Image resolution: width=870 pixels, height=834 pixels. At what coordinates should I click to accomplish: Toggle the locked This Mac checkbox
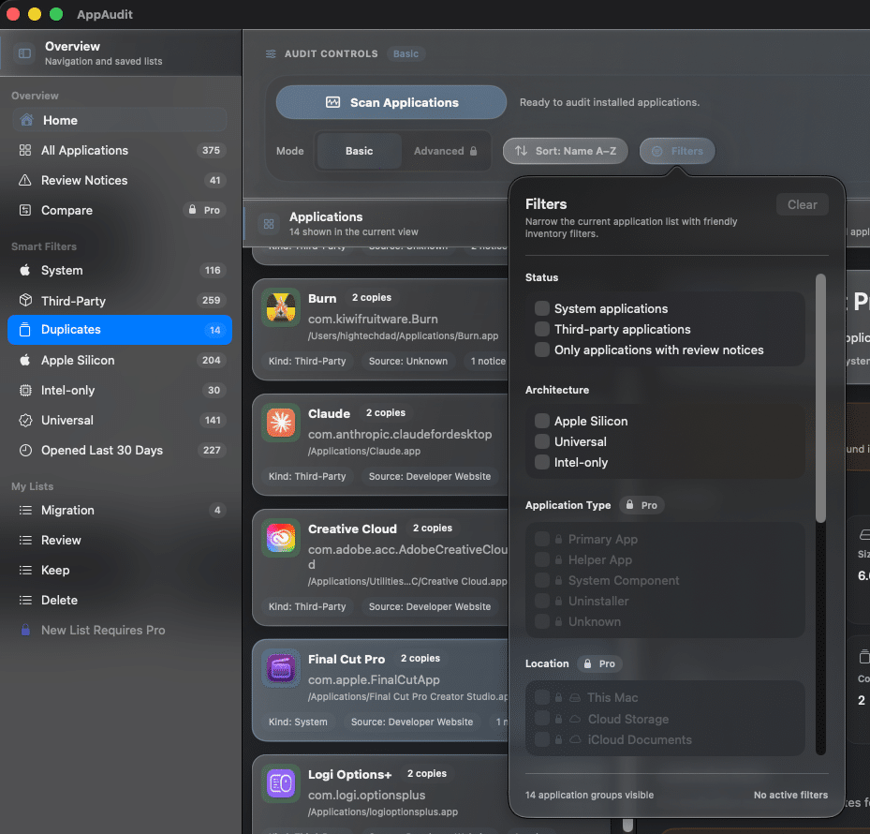click(x=541, y=697)
